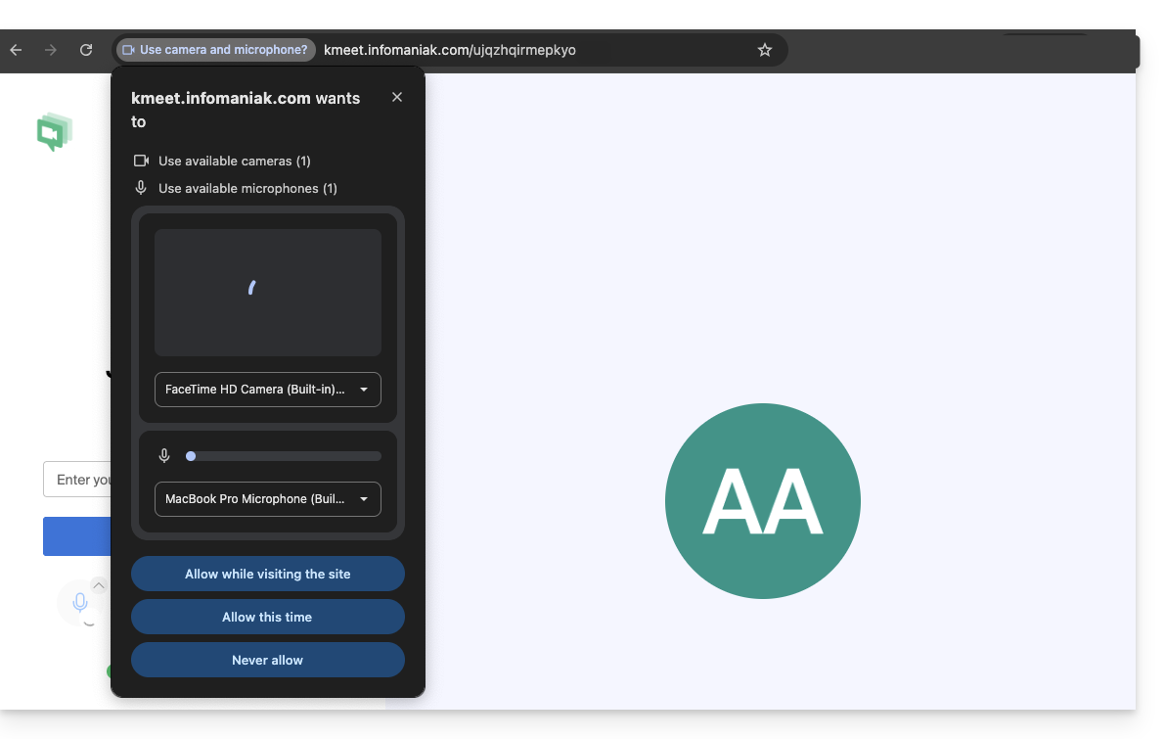Click the browser forward arrow
This screenshot has width=1165, height=739.
pos(51,50)
